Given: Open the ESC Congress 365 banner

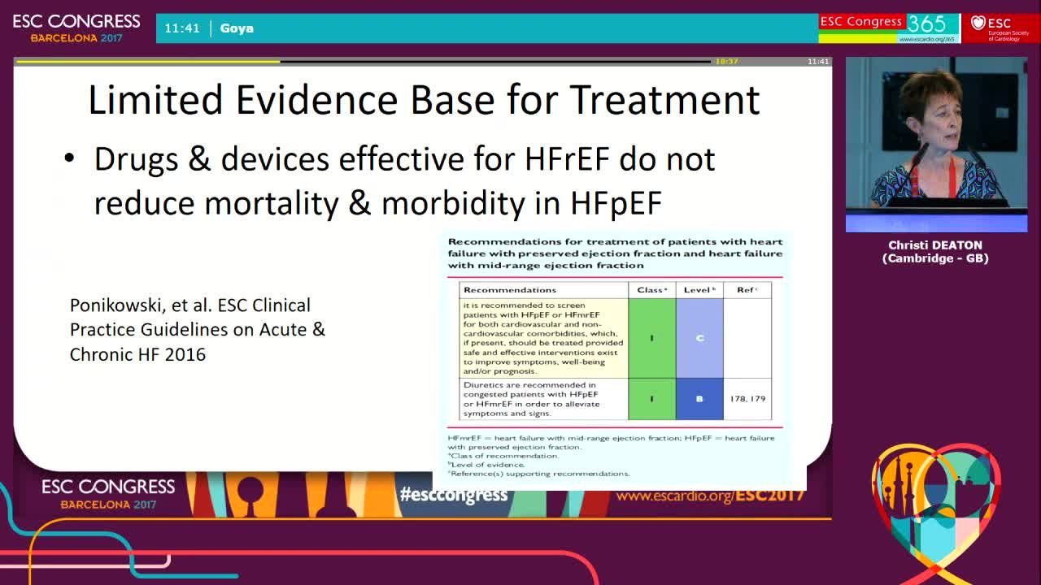Looking at the screenshot, I should tap(890, 28).
